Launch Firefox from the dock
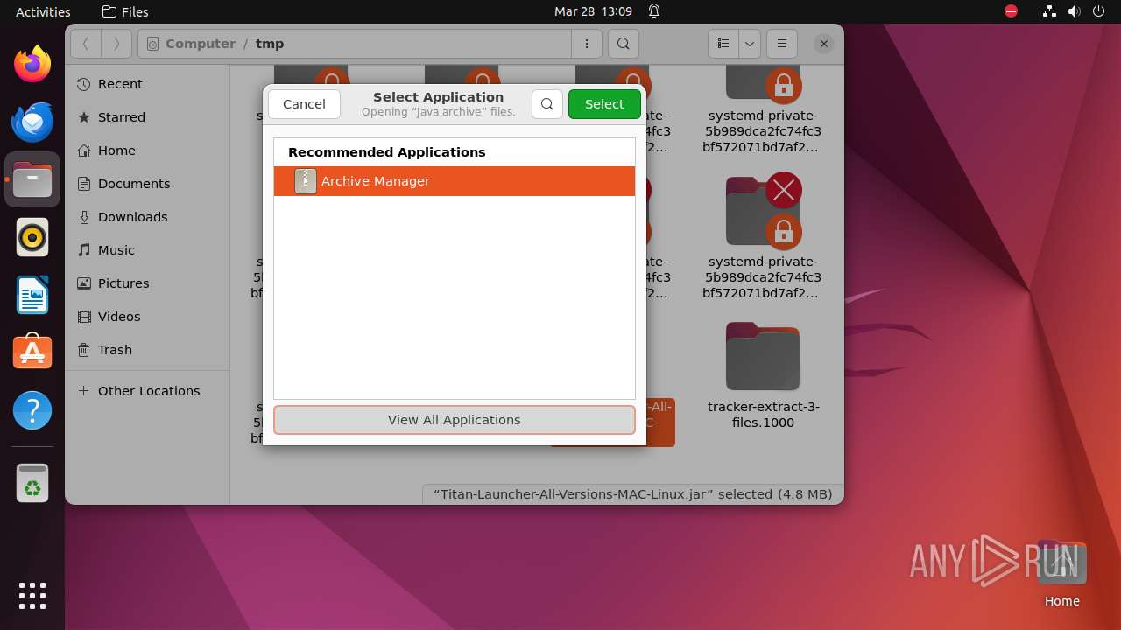This screenshot has width=1121, height=630. (x=32, y=63)
